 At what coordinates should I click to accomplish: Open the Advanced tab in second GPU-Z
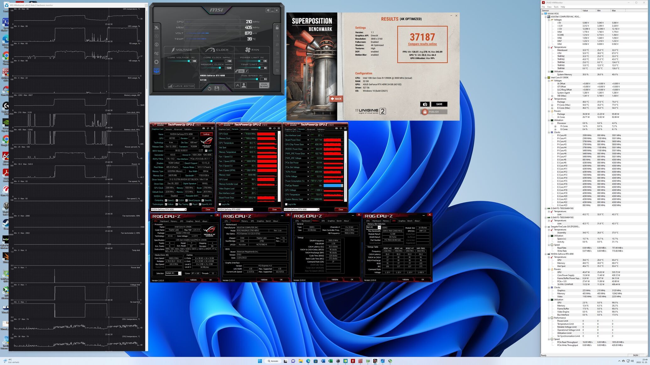tap(244, 129)
